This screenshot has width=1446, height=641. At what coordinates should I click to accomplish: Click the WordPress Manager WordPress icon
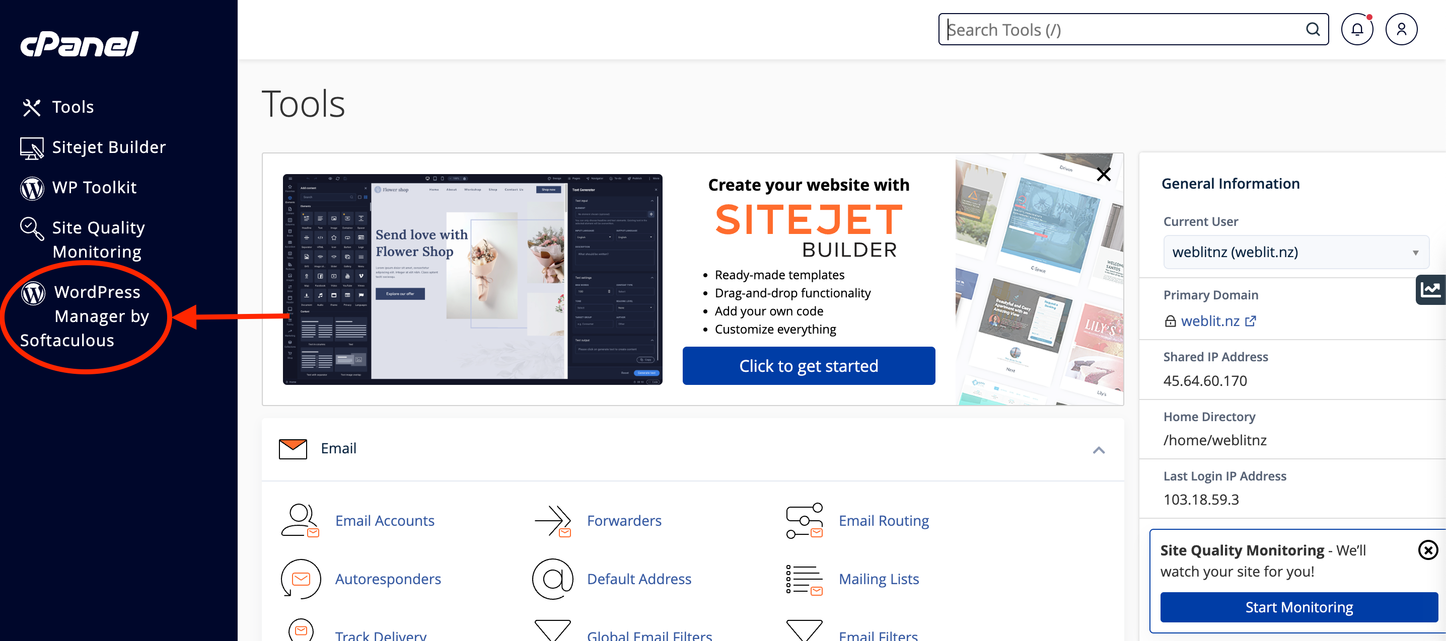pos(33,293)
